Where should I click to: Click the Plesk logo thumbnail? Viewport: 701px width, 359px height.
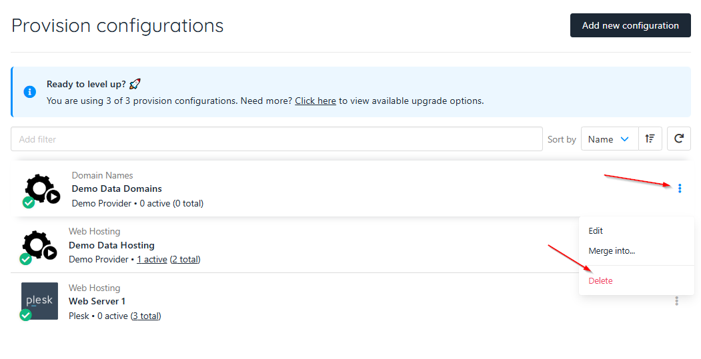tap(40, 300)
